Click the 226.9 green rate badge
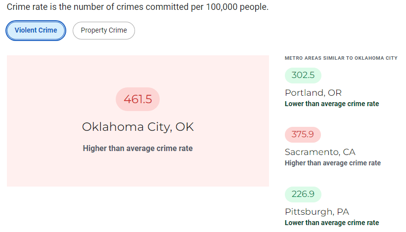 pyautogui.click(x=303, y=194)
